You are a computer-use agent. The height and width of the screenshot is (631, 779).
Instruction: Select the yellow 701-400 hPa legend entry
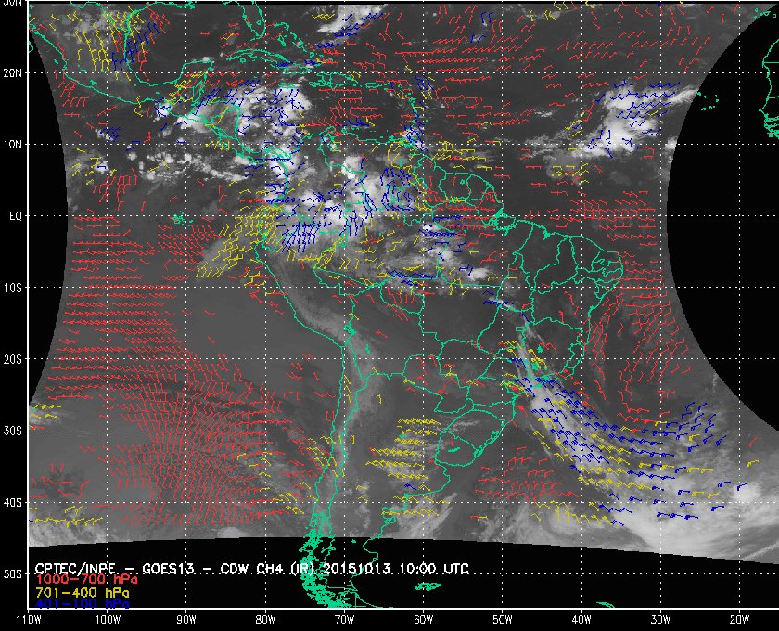pyautogui.click(x=83, y=593)
